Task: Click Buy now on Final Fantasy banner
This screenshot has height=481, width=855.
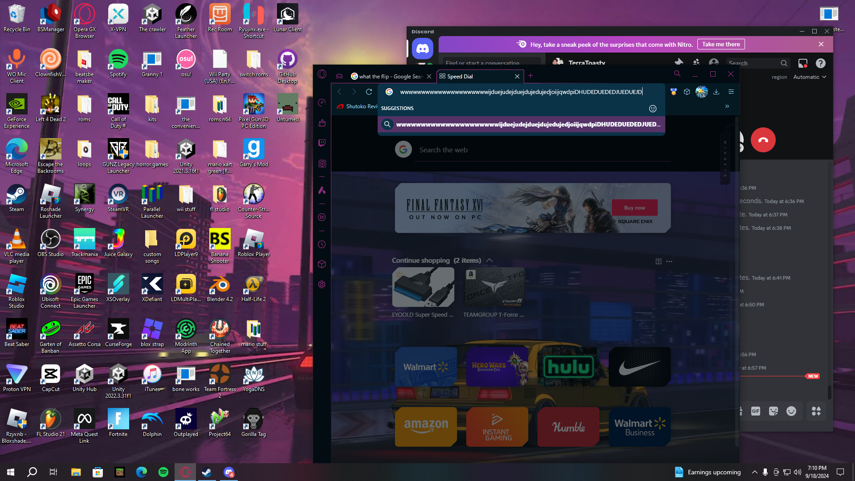Action: point(634,208)
